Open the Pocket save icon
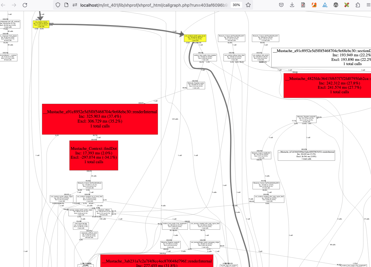Image resolution: width=371 pixels, height=267 pixels. click(x=281, y=5)
